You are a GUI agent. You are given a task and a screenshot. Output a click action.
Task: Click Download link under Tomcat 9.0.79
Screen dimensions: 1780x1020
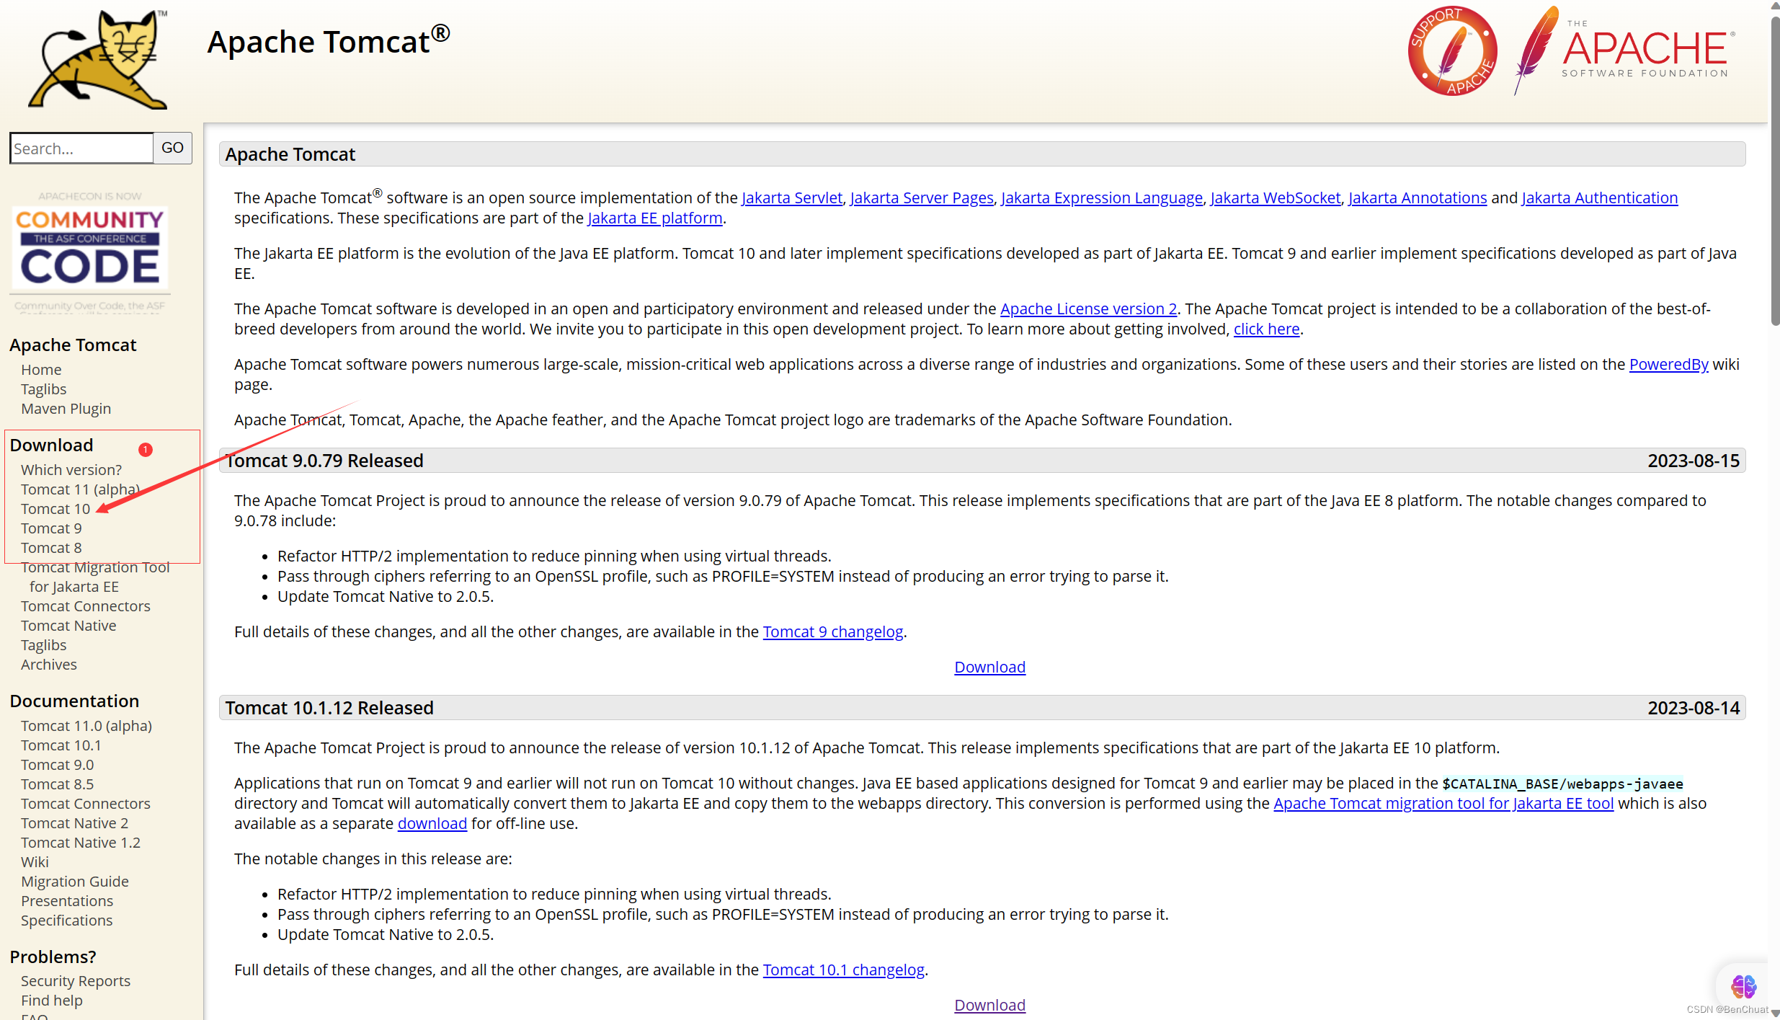pos(989,667)
